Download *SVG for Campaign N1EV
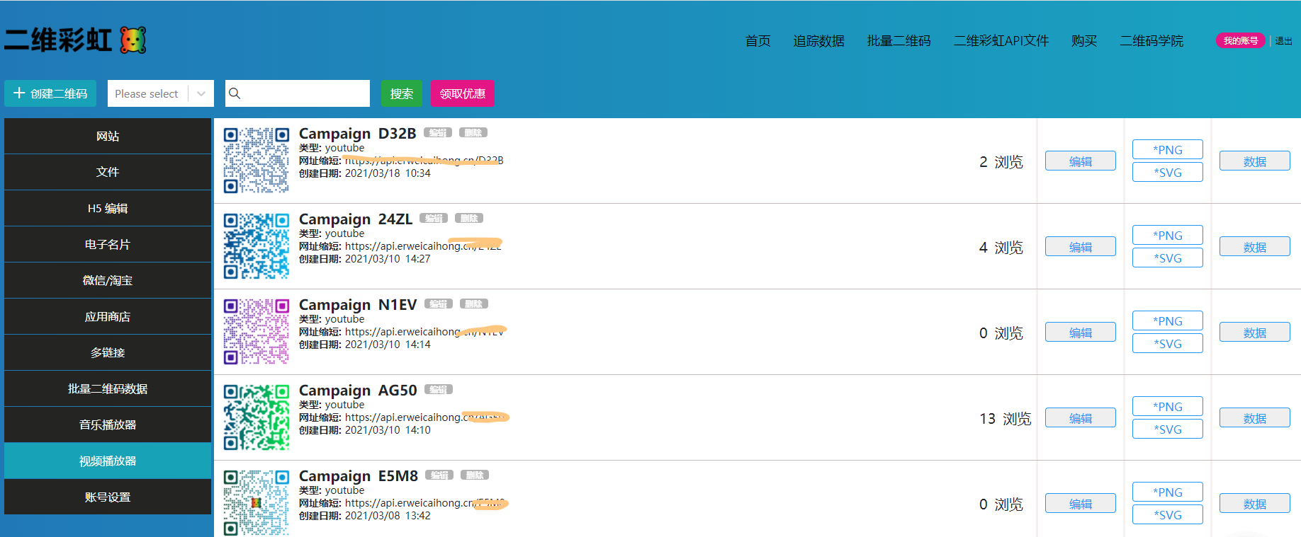 (1168, 344)
